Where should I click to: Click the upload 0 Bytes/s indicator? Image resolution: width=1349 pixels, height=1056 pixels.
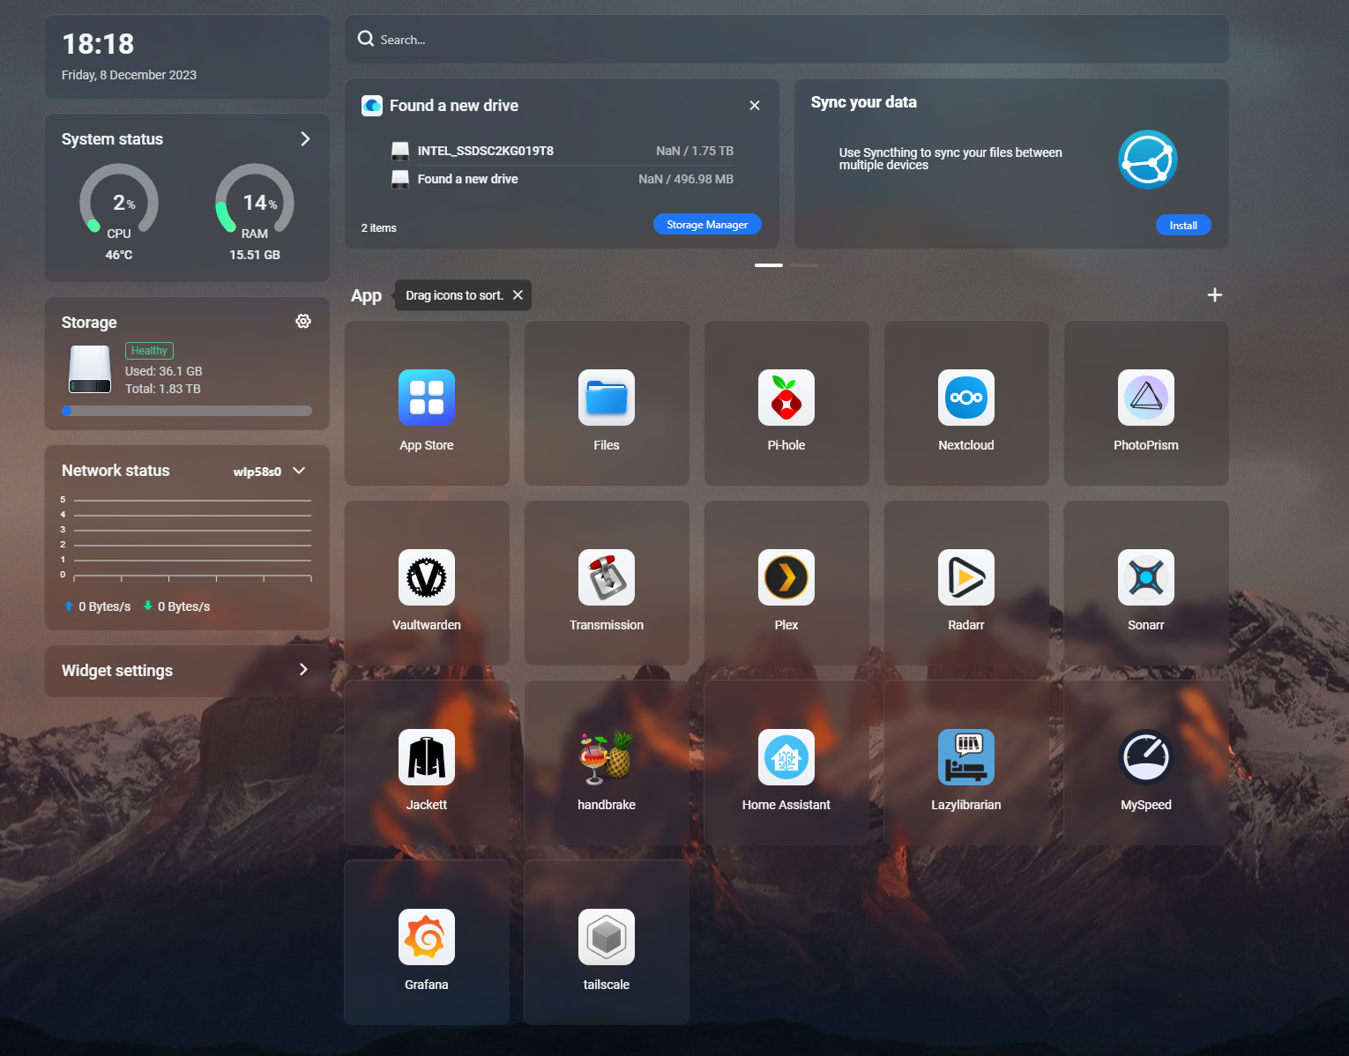(97, 606)
